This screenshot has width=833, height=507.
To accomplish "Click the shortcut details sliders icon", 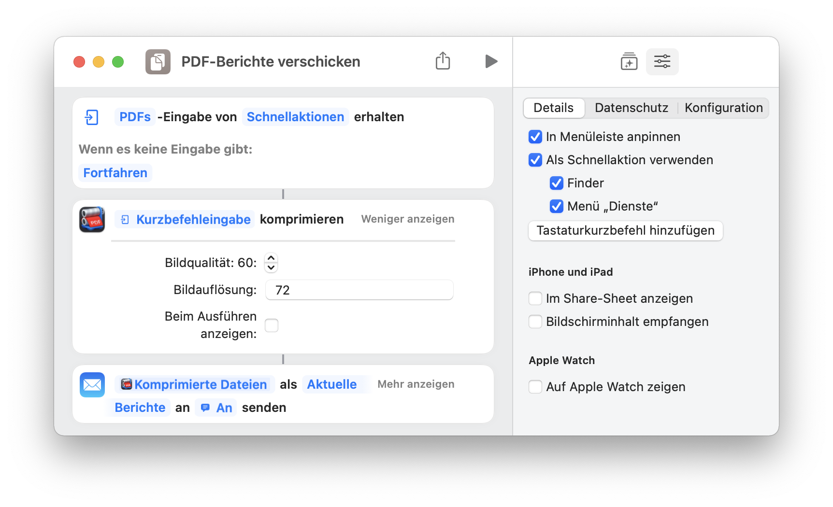I will pos(662,62).
